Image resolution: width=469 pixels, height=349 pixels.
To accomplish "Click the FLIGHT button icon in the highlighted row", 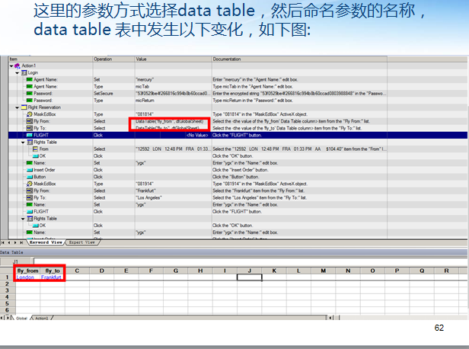I will [x=29, y=136].
